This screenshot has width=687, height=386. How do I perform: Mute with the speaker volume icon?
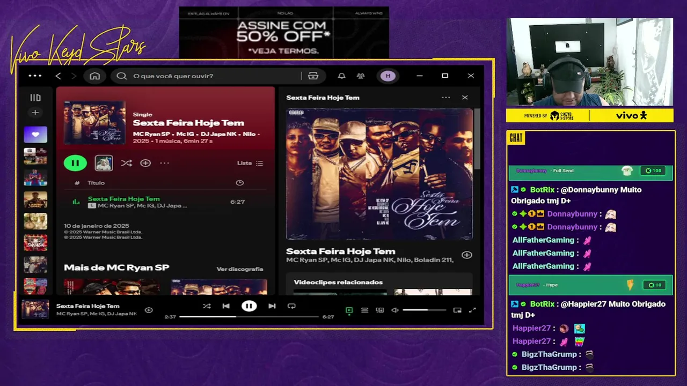click(x=395, y=310)
